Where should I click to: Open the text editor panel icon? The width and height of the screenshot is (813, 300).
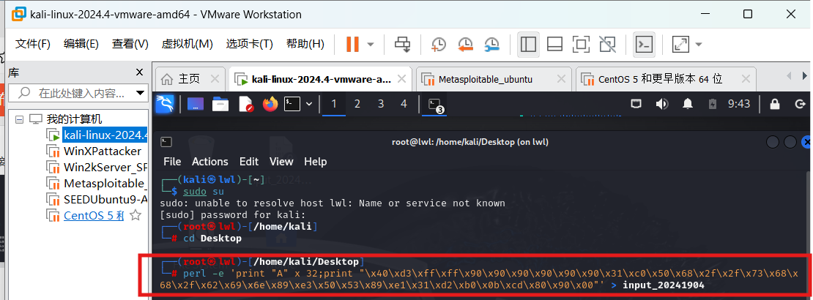coord(245,104)
